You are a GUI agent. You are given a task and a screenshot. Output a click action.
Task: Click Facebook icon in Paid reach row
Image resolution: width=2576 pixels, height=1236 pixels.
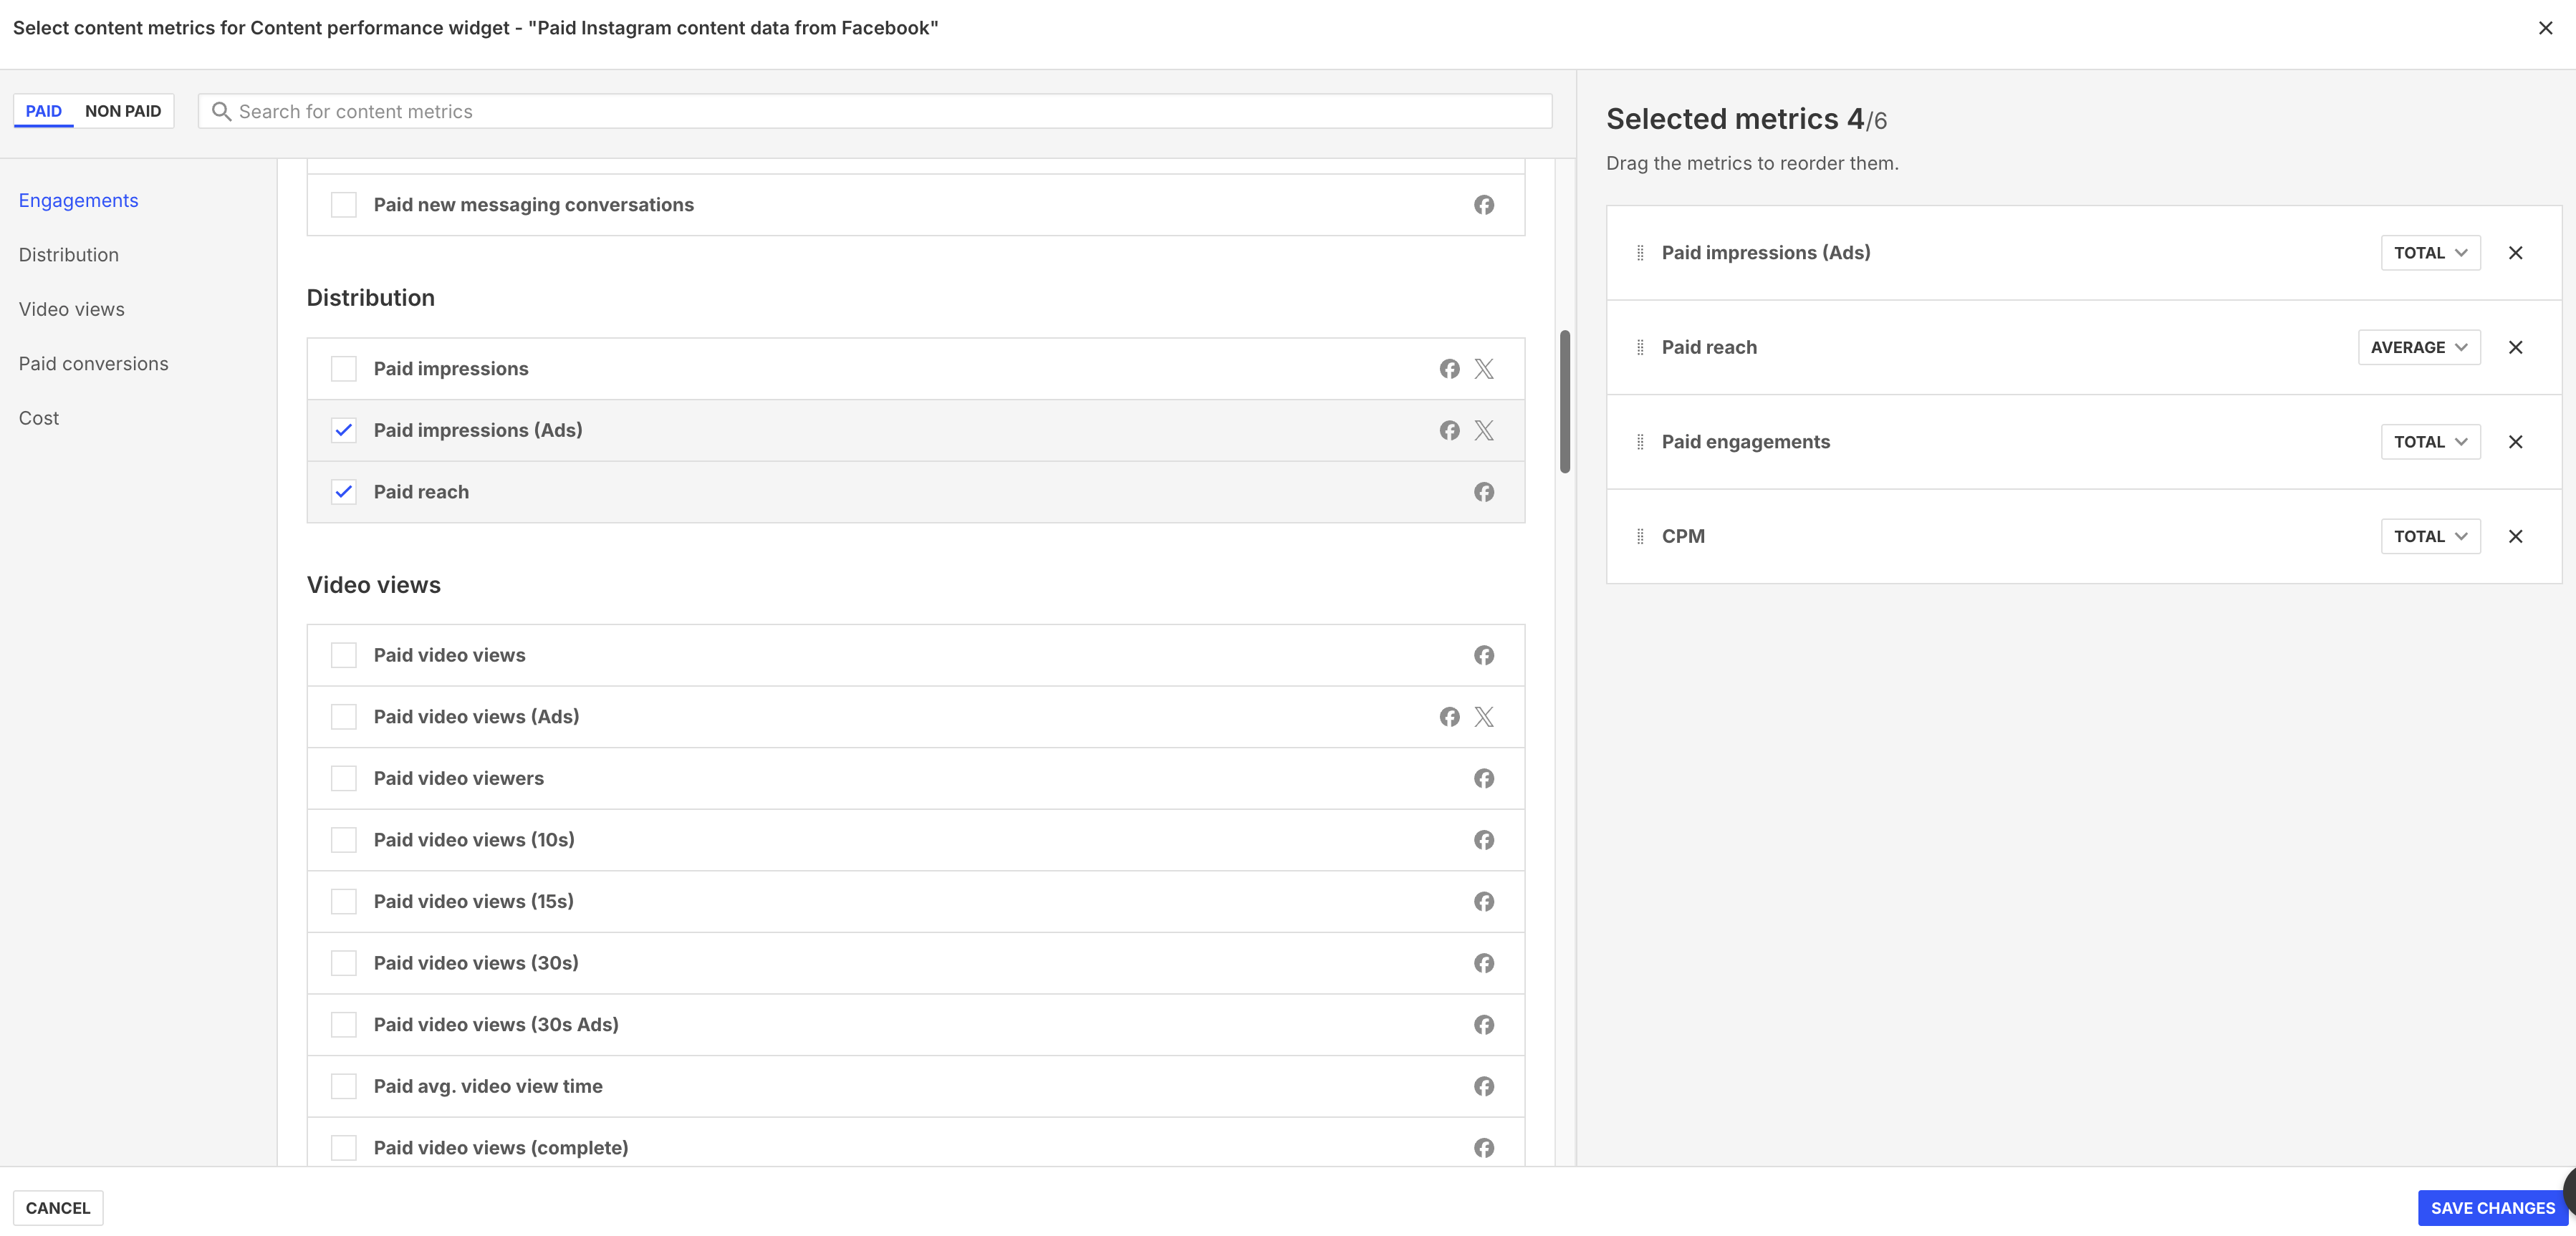pyautogui.click(x=1484, y=492)
